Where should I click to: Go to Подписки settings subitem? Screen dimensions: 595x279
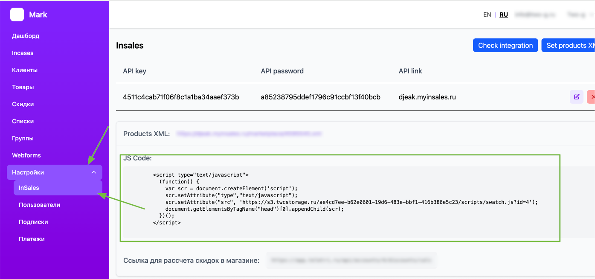(33, 222)
